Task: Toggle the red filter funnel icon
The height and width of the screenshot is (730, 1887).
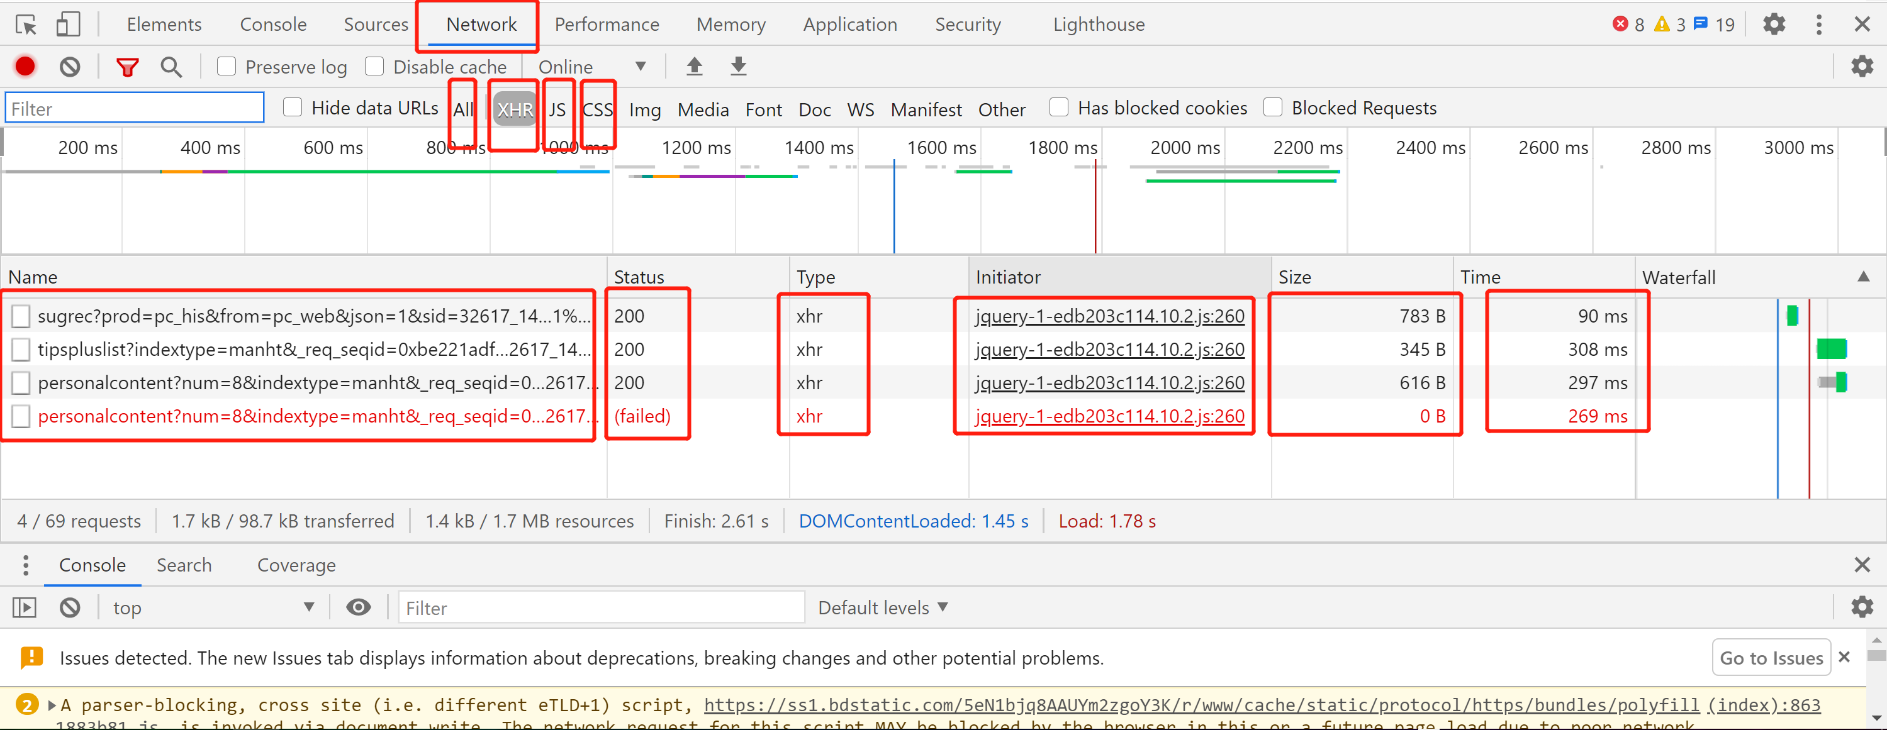Action: pos(128,67)
